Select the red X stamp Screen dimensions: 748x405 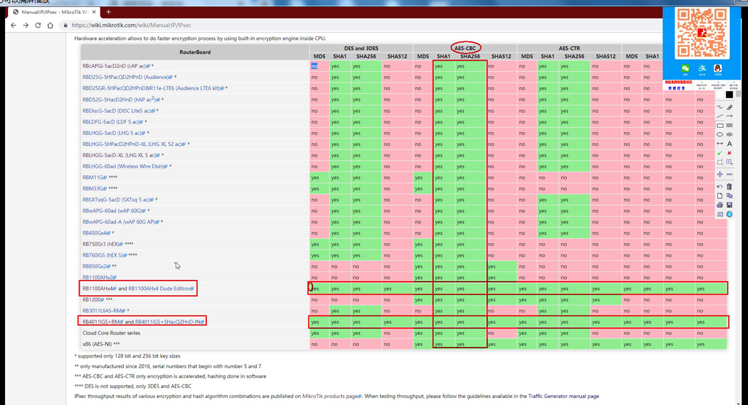pos(729,153)
